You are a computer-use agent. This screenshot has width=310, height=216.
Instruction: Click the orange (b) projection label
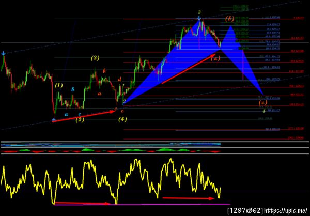[x=229, y=19]
